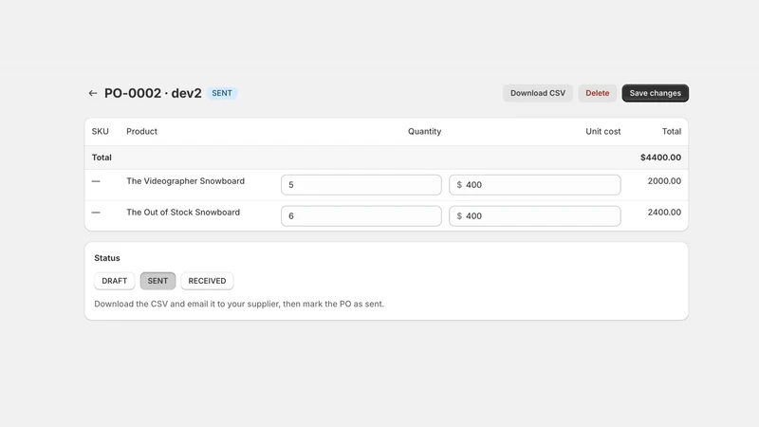This screenshot has height=427, width=759.
Task: Set status to DRAFT
Action: 114,281
